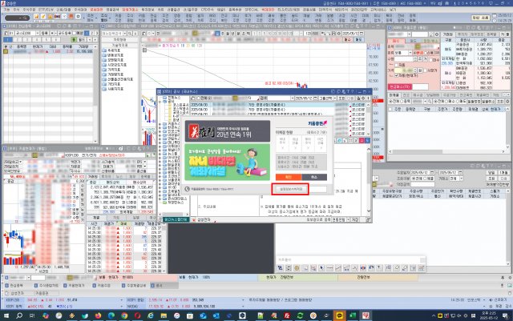Toggle the checkbox next to the watchlist page tabs
The height and width of the screenshot is (321, 513).
pos(76,34)
